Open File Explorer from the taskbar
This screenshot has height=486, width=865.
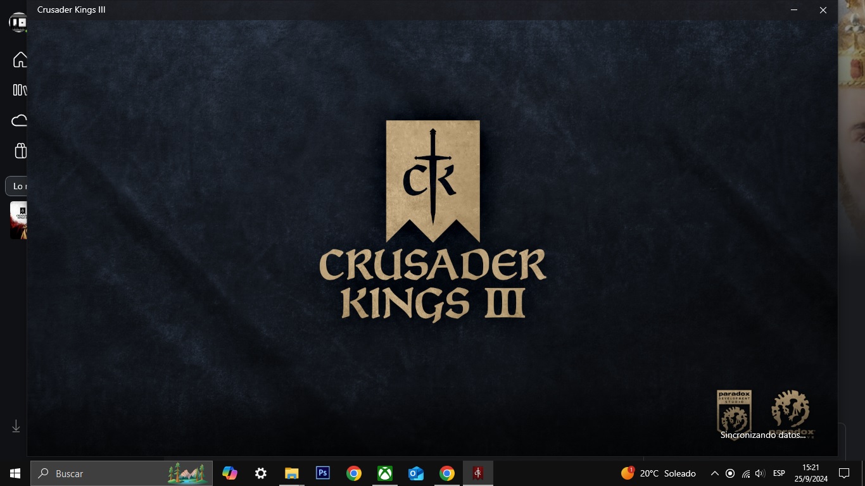pyautogui.click(x=291, y=473)
